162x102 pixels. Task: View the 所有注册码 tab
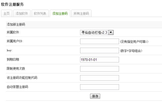[x=81, y=13]
